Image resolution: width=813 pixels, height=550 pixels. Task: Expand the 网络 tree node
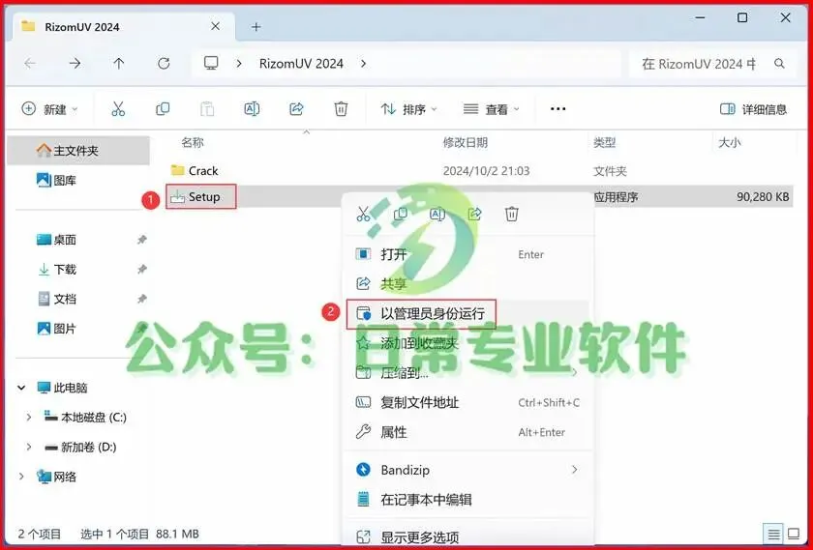tap(21, 476)
